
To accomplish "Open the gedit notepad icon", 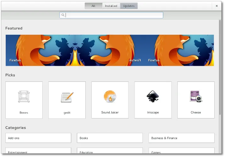I will pyautogui.click(x=67, y=97).
